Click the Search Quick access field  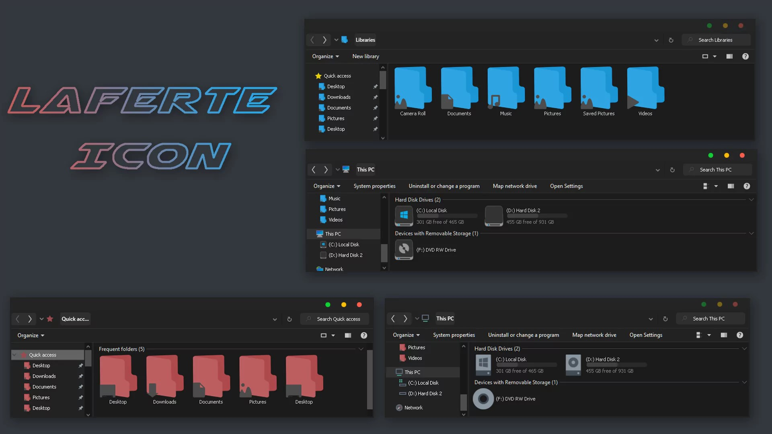pyautogui.click(x=339, y=319)
